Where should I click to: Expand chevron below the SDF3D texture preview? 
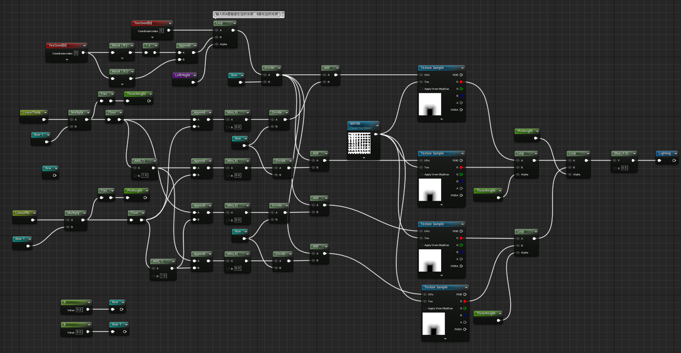tap(364, 158)
